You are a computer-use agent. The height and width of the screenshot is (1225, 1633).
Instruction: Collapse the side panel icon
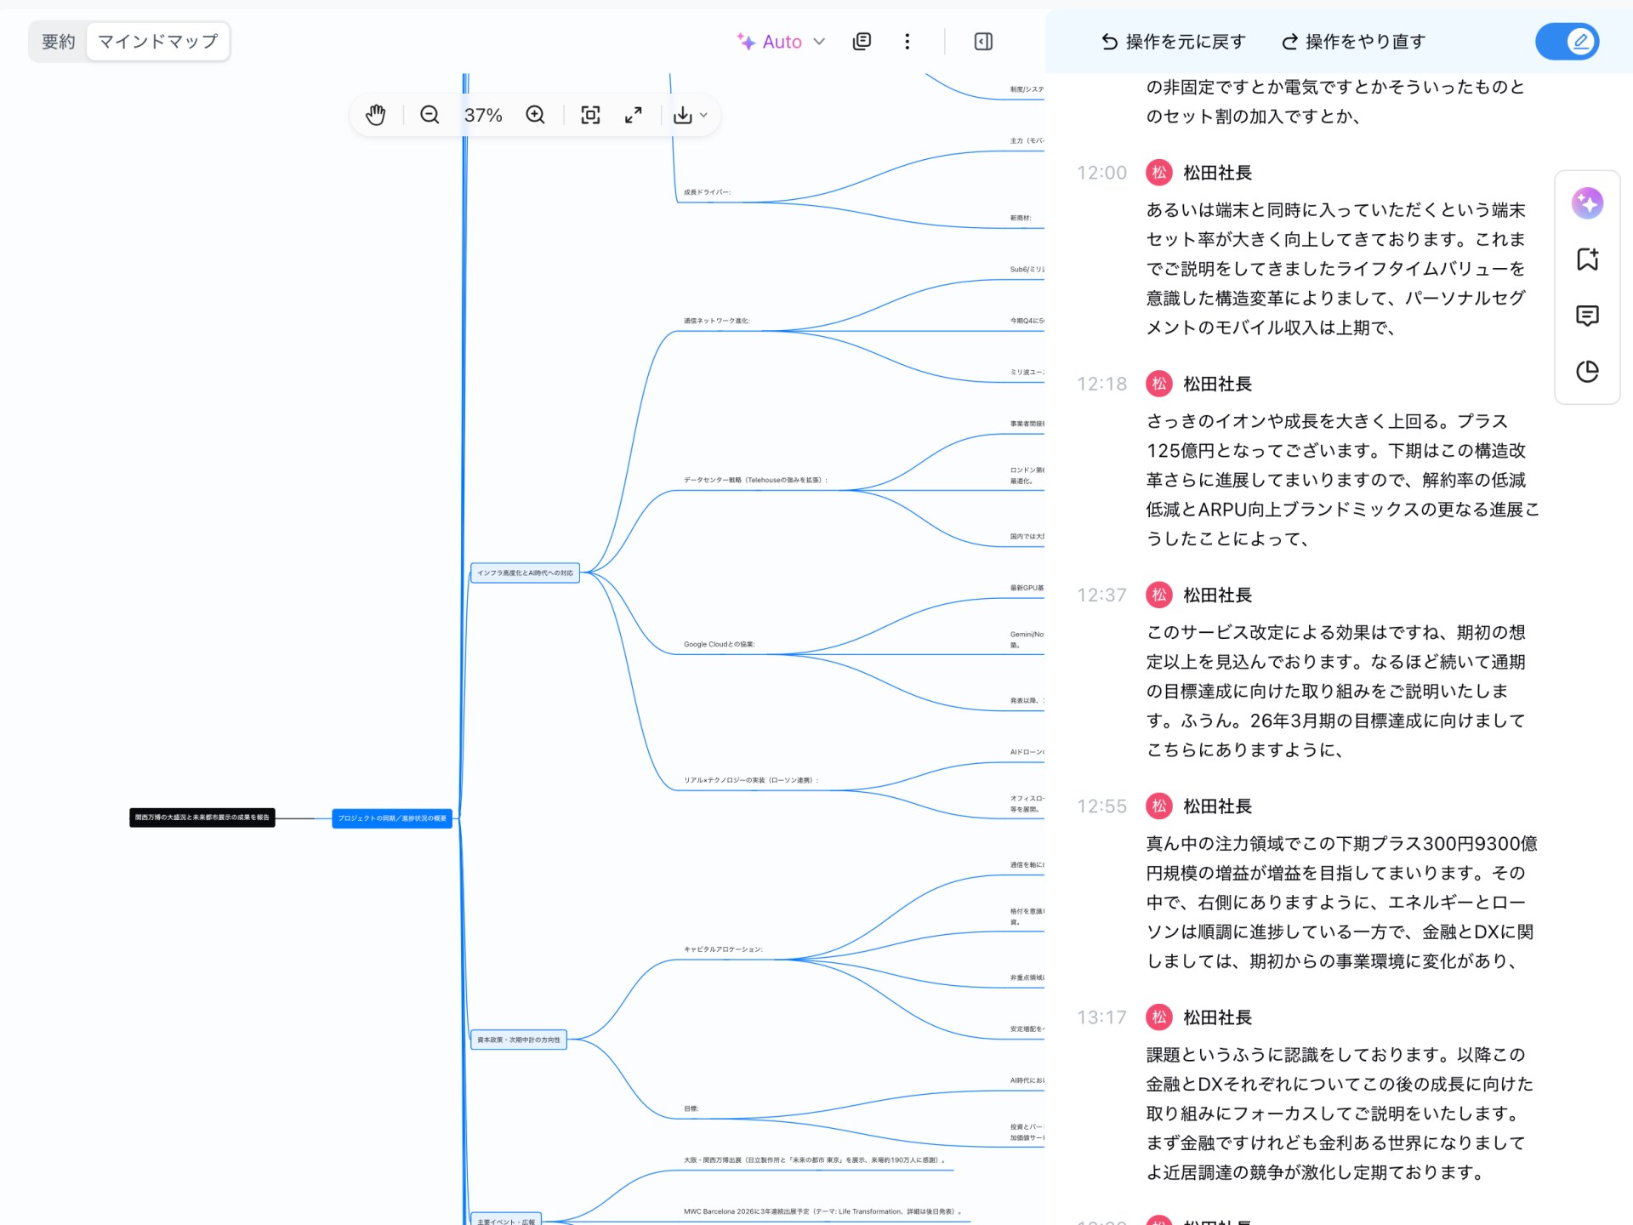tap(983, 42)
